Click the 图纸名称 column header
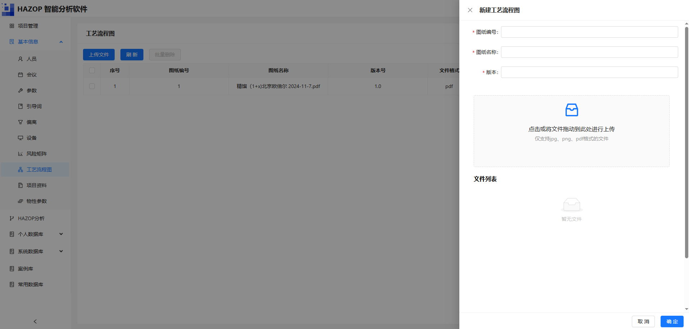 coord(278,70)
